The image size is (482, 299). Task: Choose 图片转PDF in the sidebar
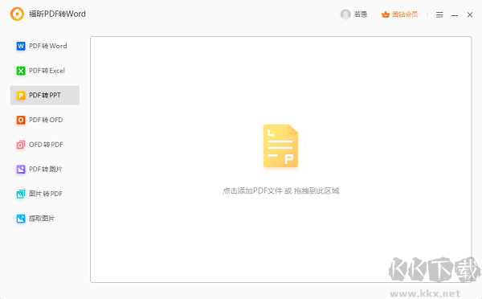pyautogui.click(x=45, y=194)
